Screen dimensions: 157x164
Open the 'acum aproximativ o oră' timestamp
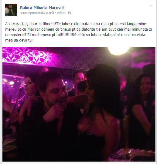37,13
